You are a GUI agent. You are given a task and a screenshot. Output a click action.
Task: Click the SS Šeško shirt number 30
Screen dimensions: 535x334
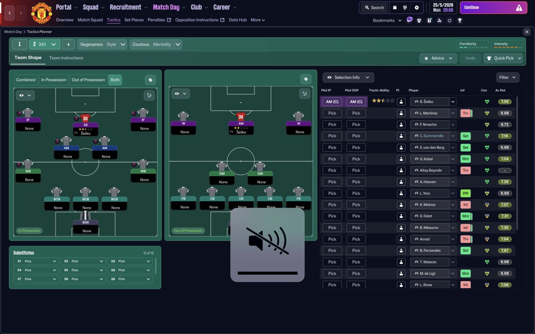tap(85, 118)
